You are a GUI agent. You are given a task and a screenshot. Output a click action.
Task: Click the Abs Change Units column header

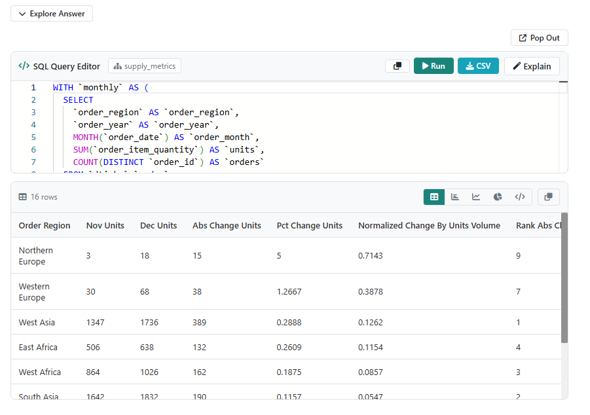227,226
